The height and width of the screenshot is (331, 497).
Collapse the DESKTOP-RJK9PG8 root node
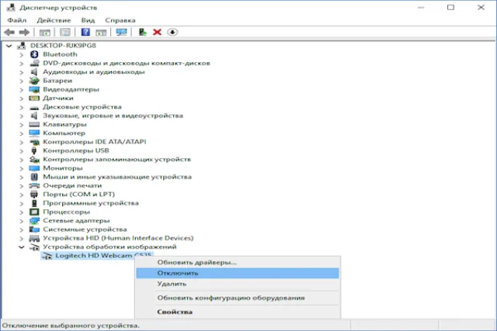point(9,46)
